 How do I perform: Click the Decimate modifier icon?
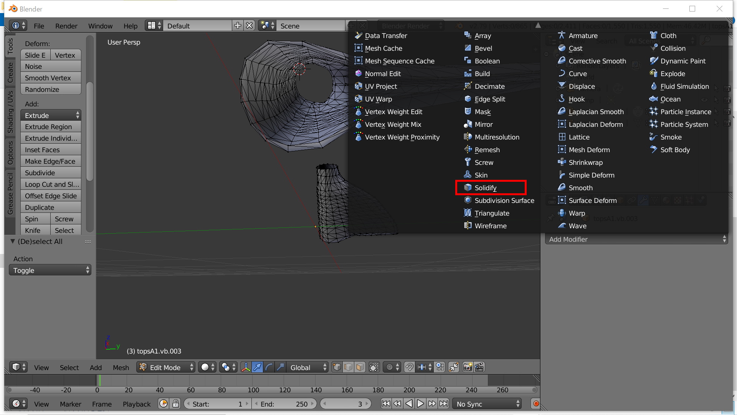click(x=468, y=86)
